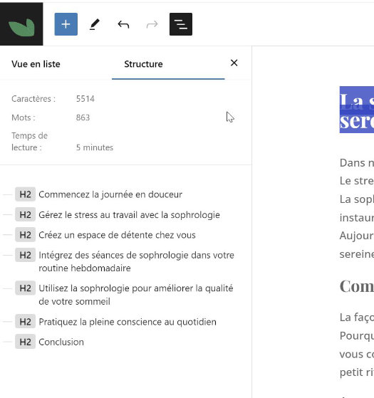Click the 863 words count value

coord(83,117)
